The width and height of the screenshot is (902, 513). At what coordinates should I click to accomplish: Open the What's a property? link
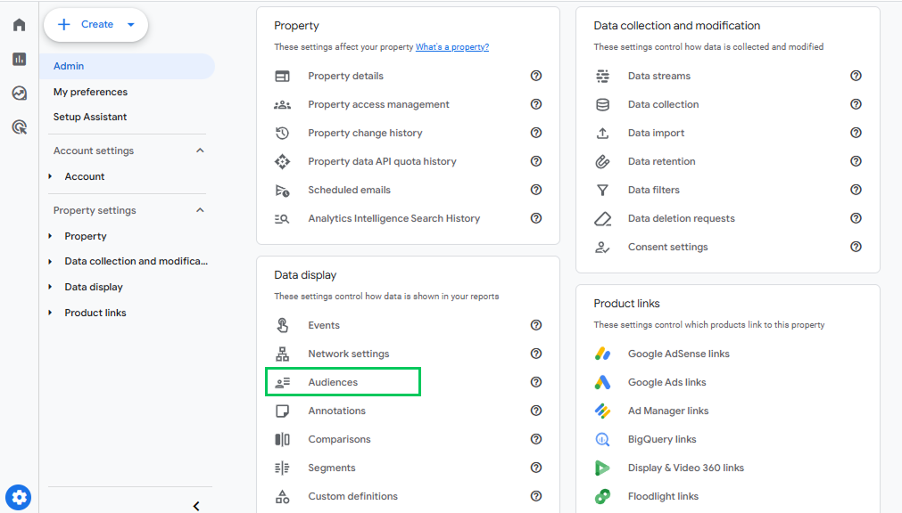pyautogui.click(x=452, y=47)
